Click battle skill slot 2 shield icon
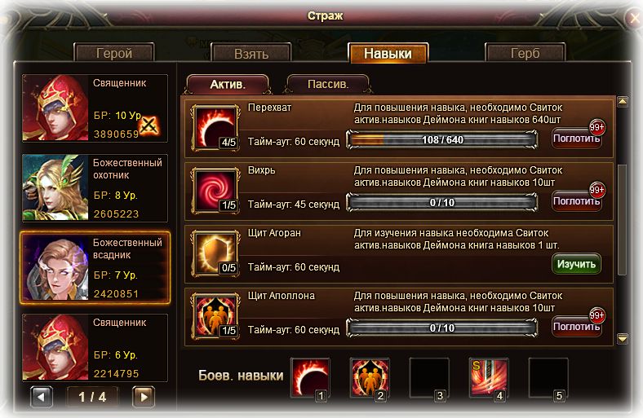This screenshot has width=643, height=418. (370, 378)
